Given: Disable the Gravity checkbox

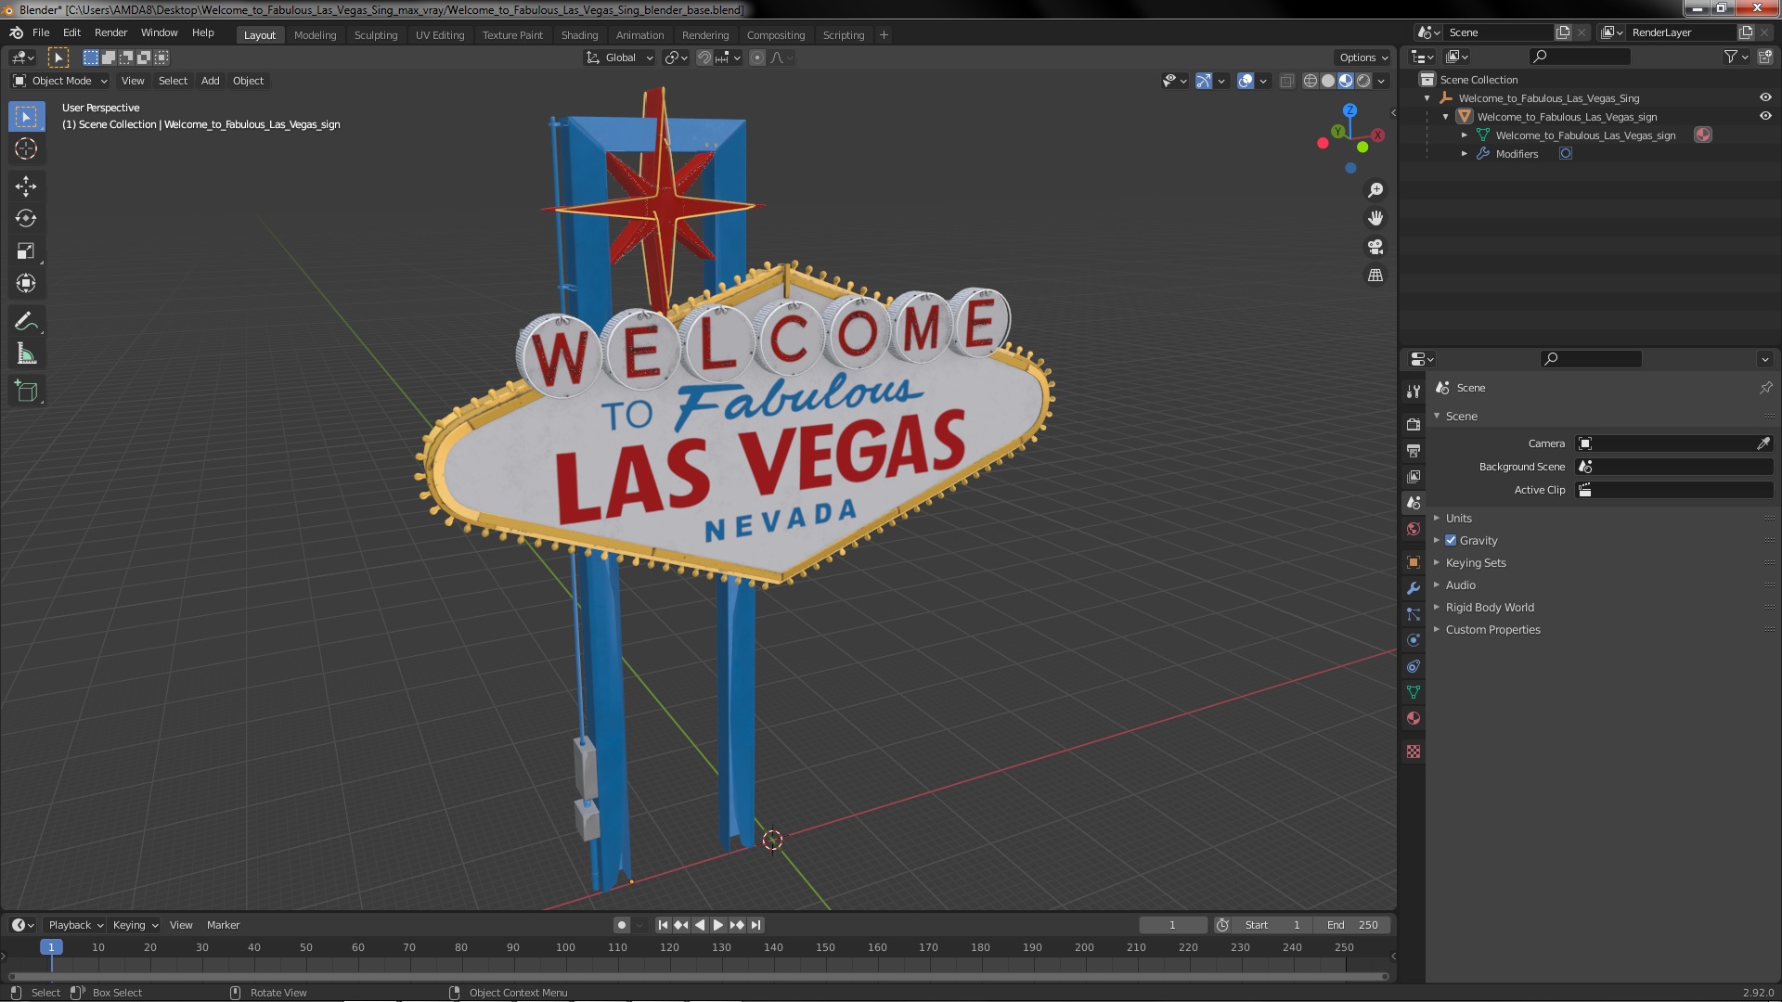Looking at the screenshot, I should pos(1451,541).
